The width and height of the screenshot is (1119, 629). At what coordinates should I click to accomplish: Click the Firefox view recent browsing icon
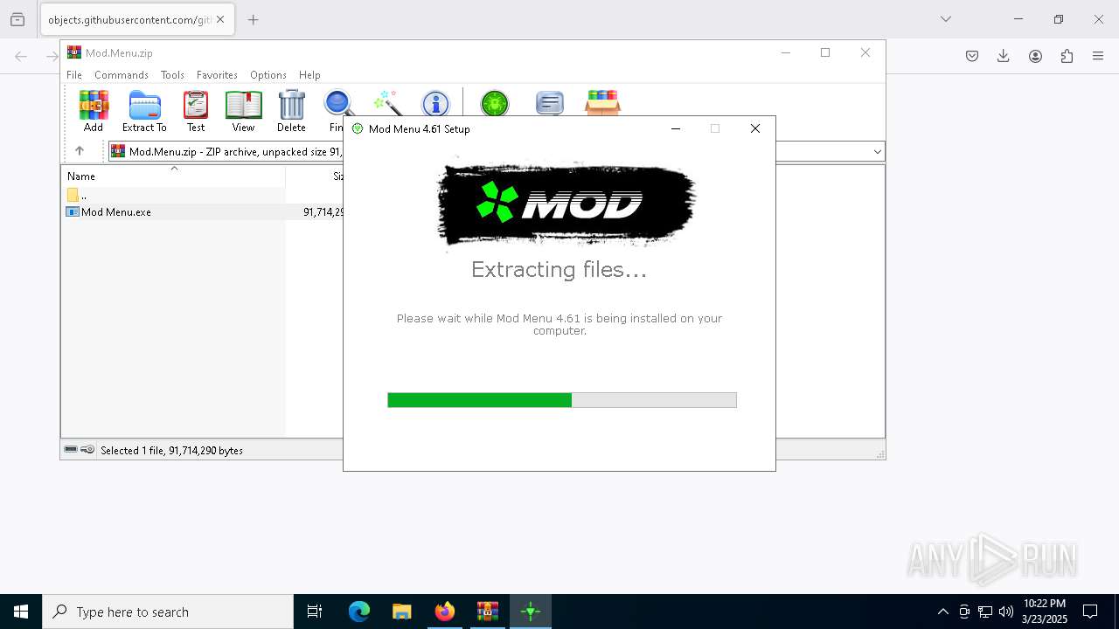[17, 19]
